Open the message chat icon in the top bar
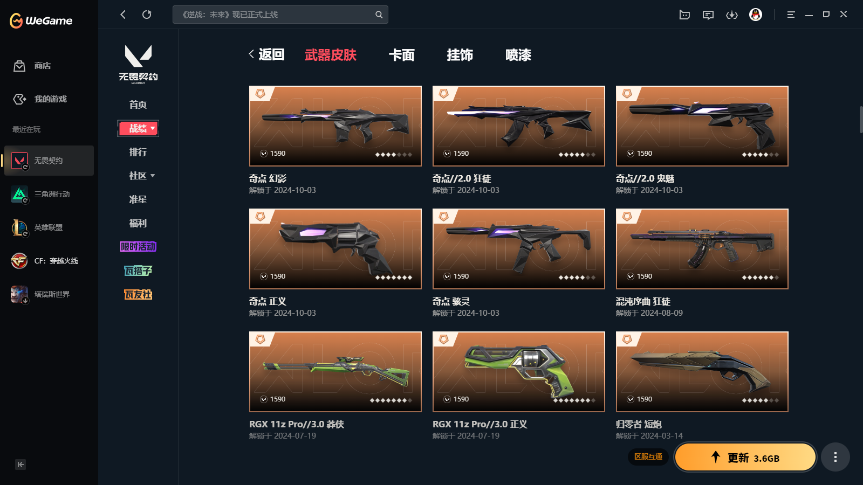Screen dimensions: 863x485 tap(708, 15)
